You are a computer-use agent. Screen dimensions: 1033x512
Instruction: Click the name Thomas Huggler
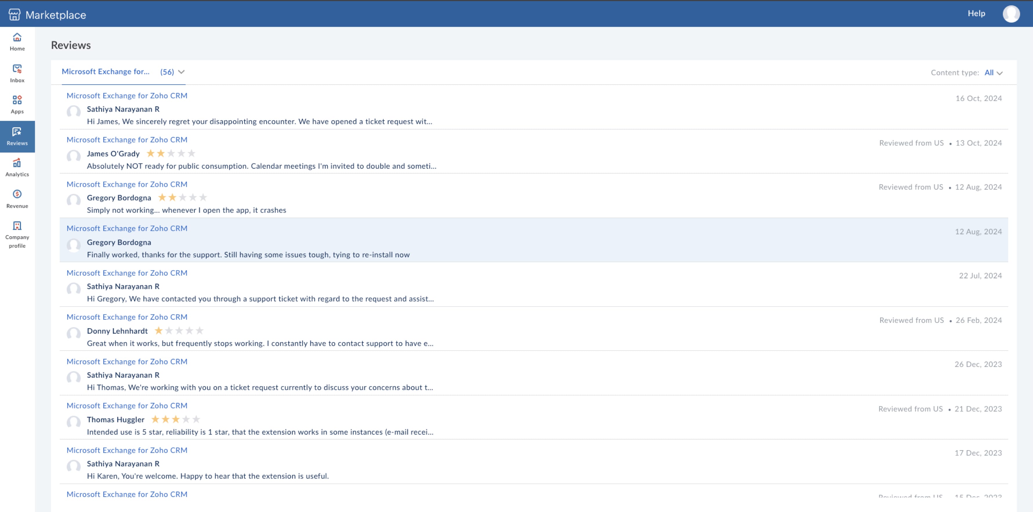pyautogui.click(x=115, y=420)
